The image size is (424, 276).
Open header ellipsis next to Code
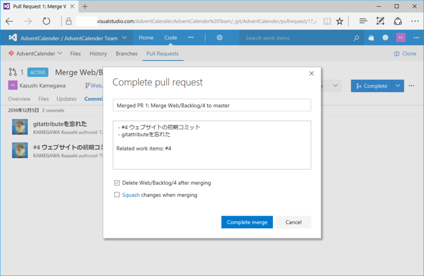coord(191,38)
